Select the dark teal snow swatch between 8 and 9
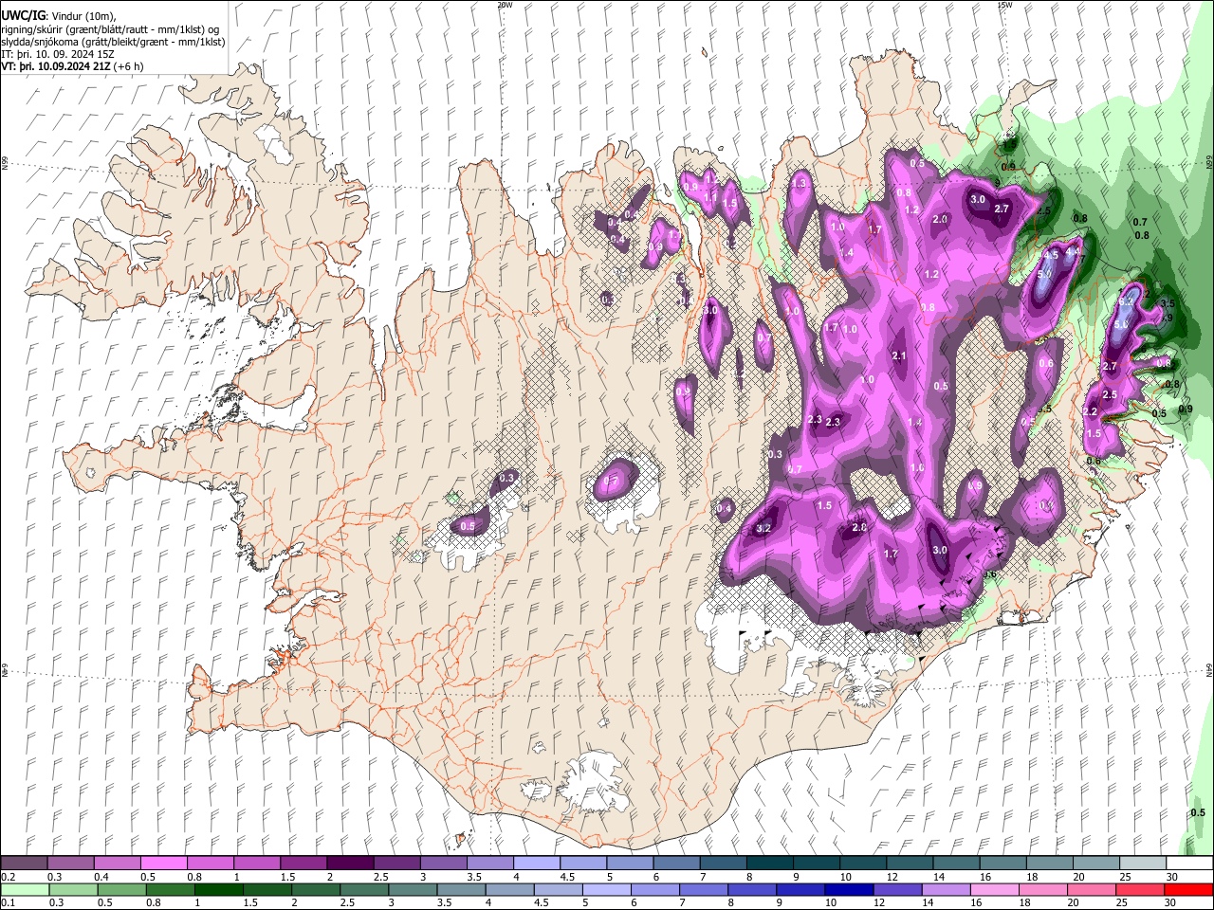This screenshot has height=910, width=1214. click(x=769, y=863)
